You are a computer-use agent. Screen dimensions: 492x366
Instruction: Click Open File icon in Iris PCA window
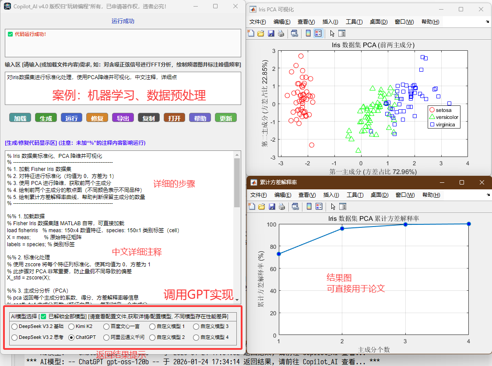point(260,33)
